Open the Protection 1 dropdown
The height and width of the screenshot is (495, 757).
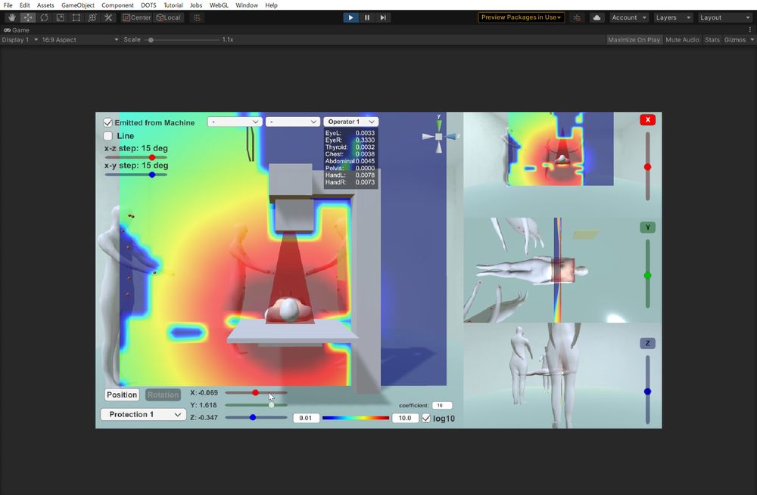click(x=143, y=414)
